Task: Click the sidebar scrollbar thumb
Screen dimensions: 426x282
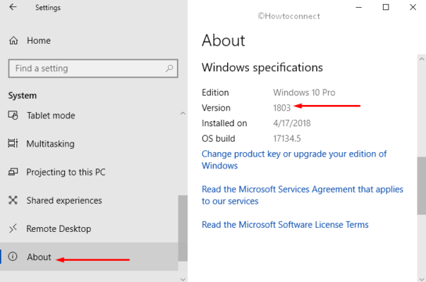Action: click(x=183, y=228)
